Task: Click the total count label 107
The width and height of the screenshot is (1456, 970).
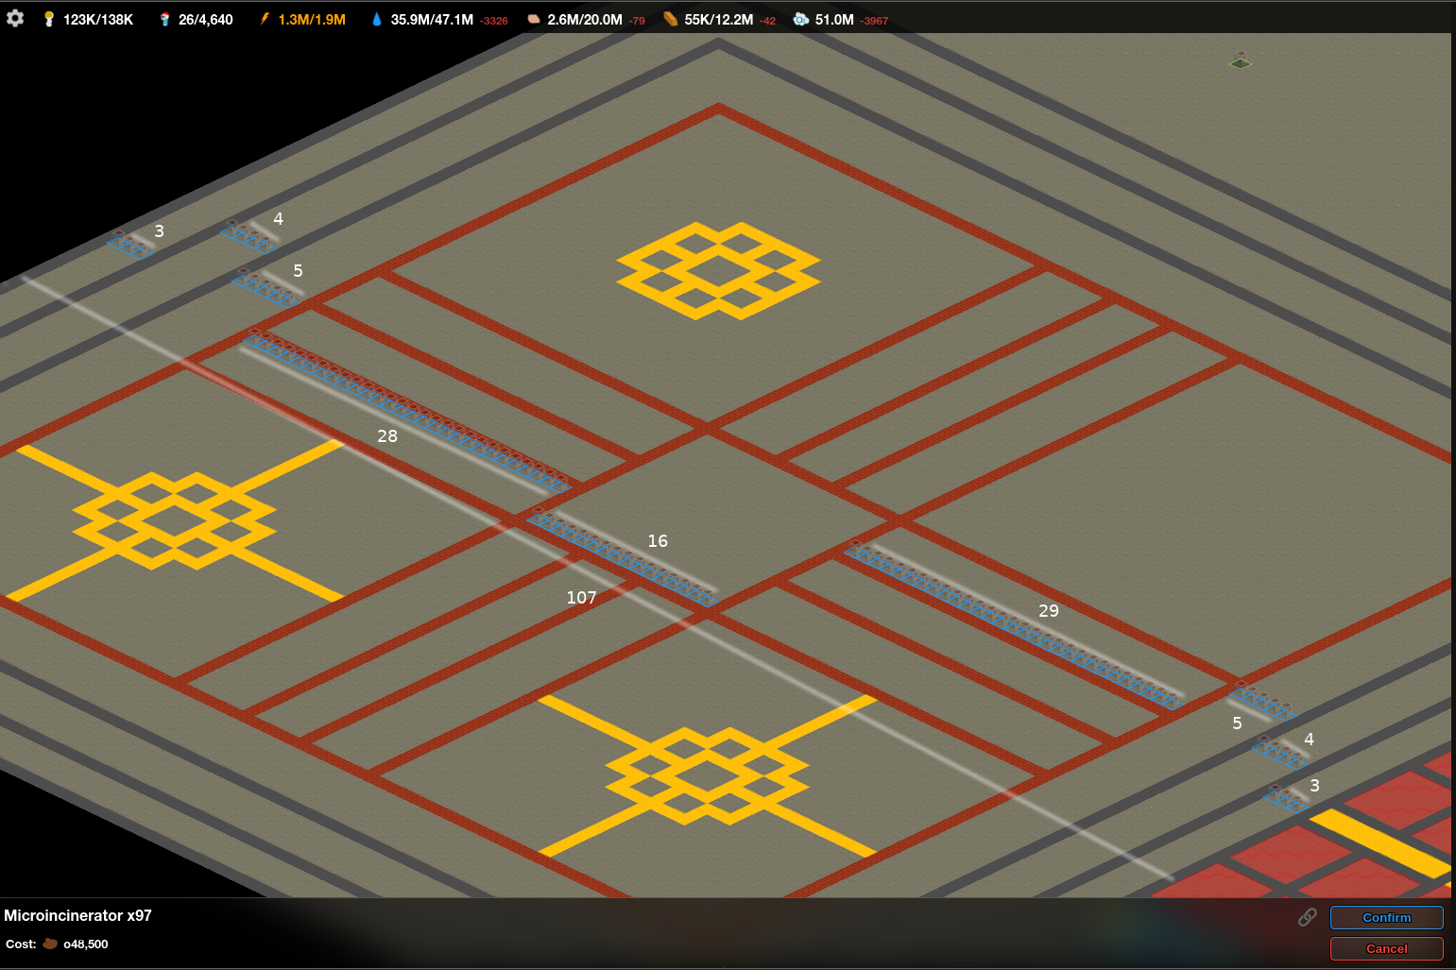Action: coord(581,597)
